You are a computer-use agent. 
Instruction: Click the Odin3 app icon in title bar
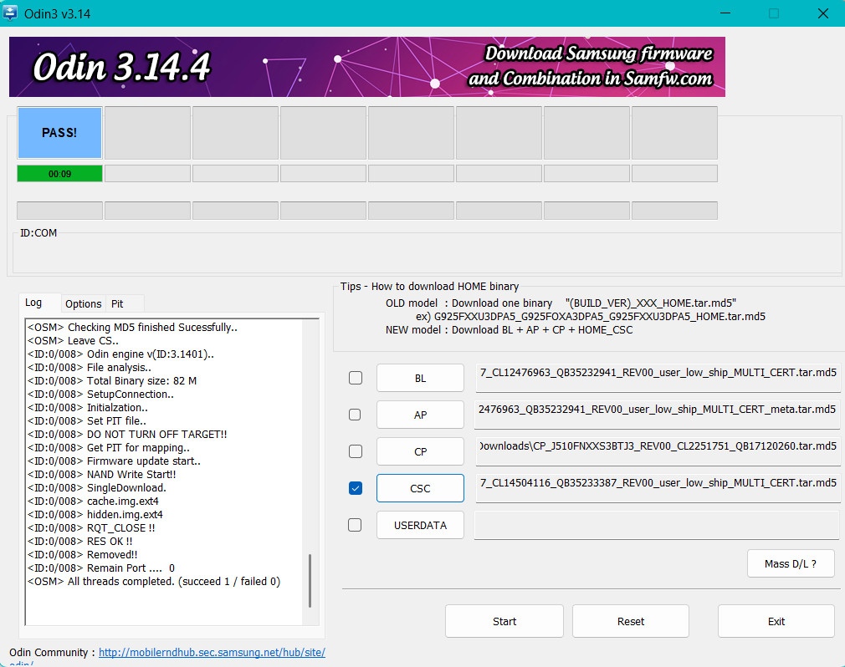click(10, 13)
